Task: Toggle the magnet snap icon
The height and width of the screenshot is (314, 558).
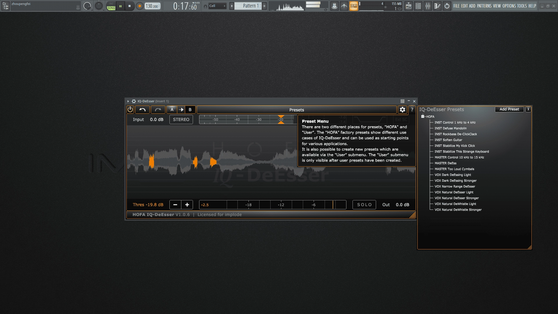Action: coord(205,6)
